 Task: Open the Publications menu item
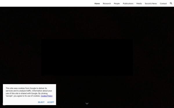click(128, 3)
